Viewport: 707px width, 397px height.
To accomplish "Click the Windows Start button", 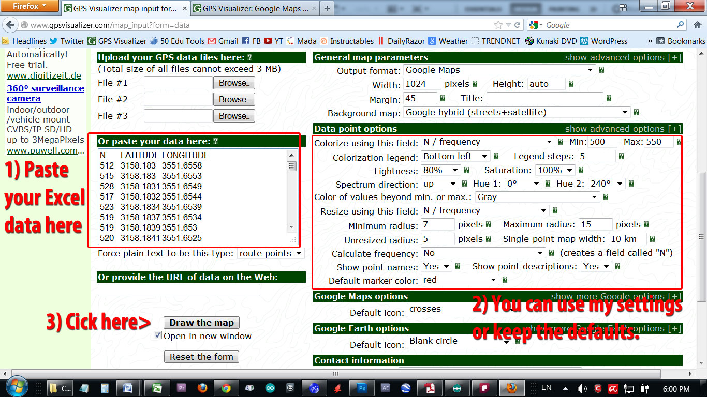I will point(17,387).
